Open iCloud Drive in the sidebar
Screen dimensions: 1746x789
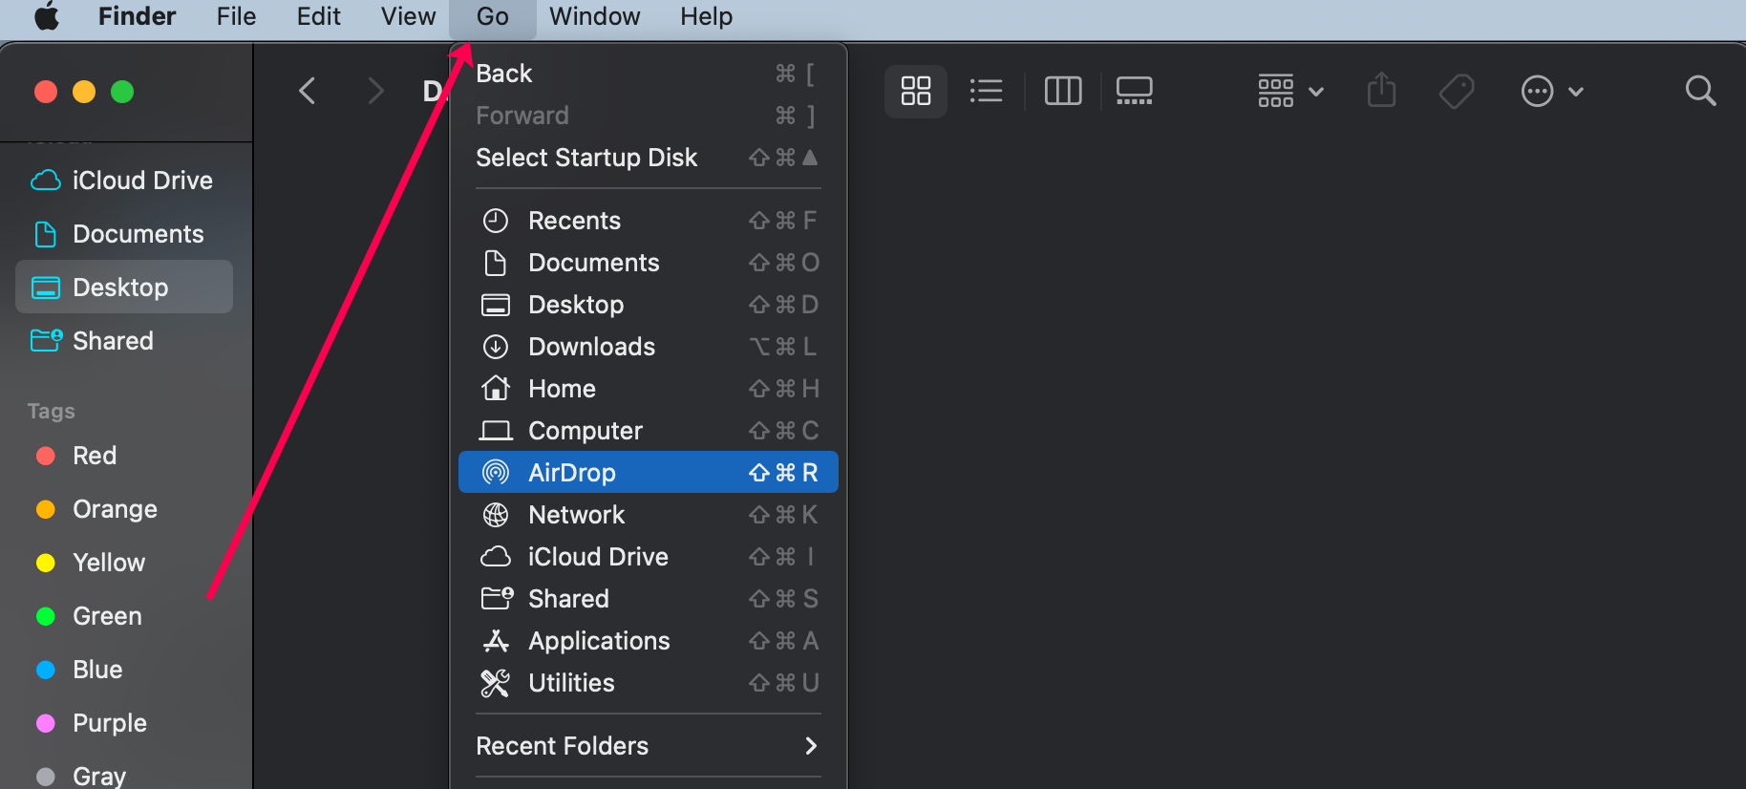tap(141, 181)
